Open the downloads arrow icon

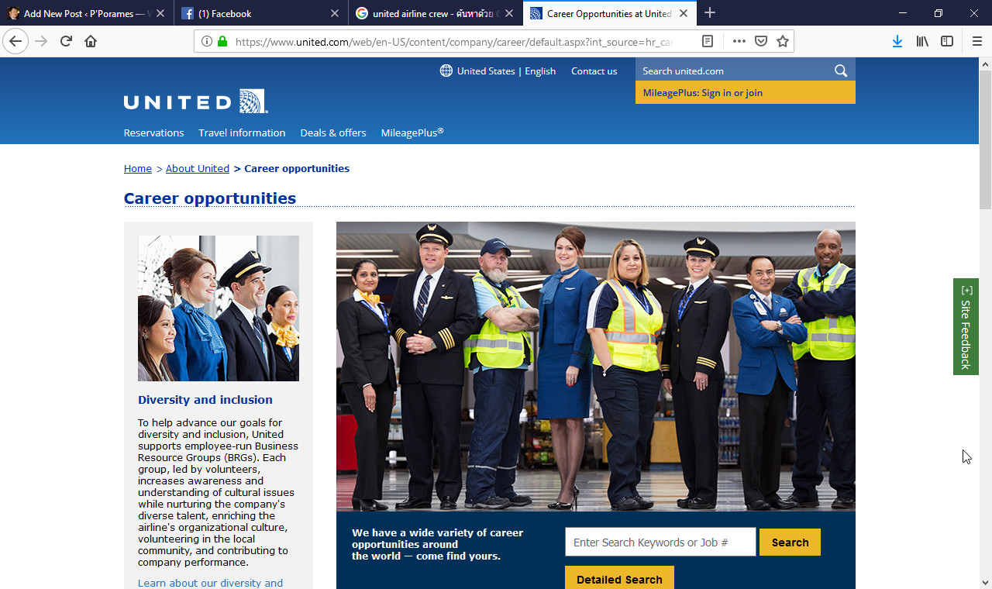pos(897,41)
